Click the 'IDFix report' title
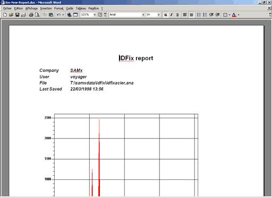 [136, 58]
